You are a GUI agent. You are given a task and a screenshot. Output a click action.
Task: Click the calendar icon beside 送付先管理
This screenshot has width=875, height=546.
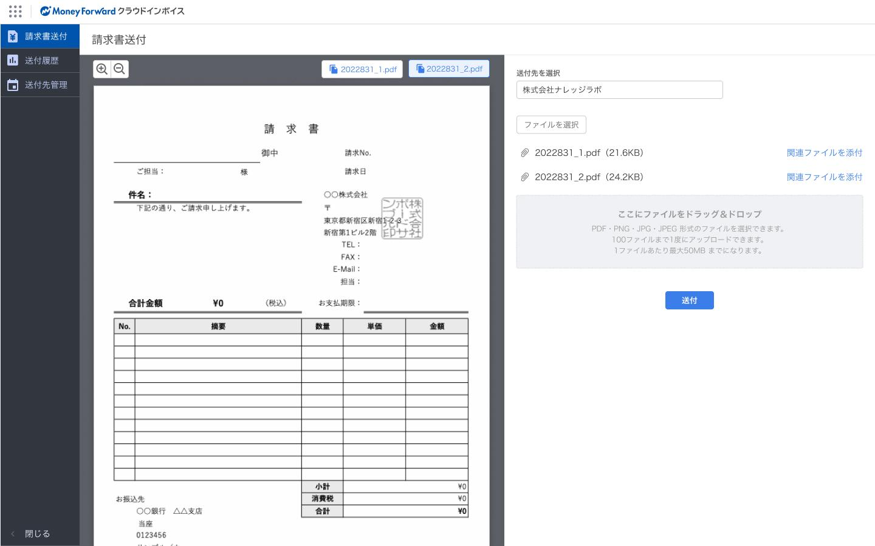click(x=13, y=85)
